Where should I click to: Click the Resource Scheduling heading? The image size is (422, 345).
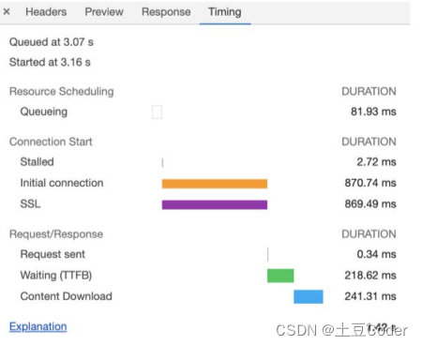[x=61, y=92]
